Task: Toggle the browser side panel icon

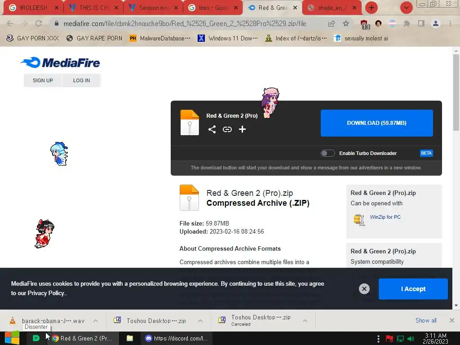Action: tap(421, 23)
